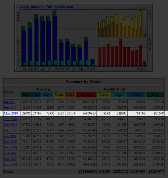The height and width of the screenshot is (178, 168).
Task: Open the Aug 2009 monthly report link
Action: [11, 164]
